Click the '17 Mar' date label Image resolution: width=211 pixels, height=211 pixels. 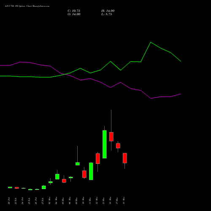[117, 200]
